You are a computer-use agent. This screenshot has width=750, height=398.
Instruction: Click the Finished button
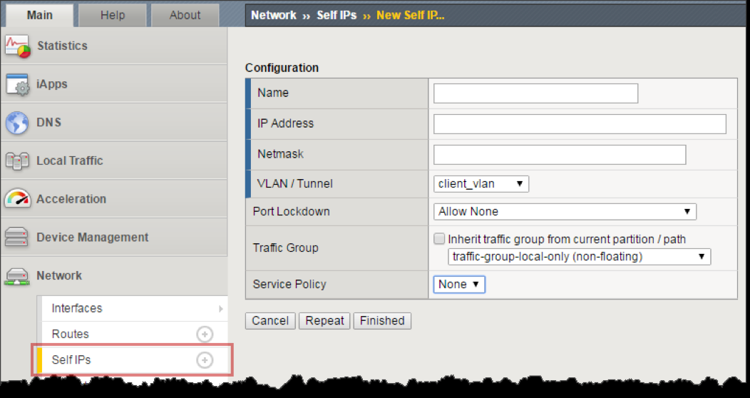click(382, 320)
